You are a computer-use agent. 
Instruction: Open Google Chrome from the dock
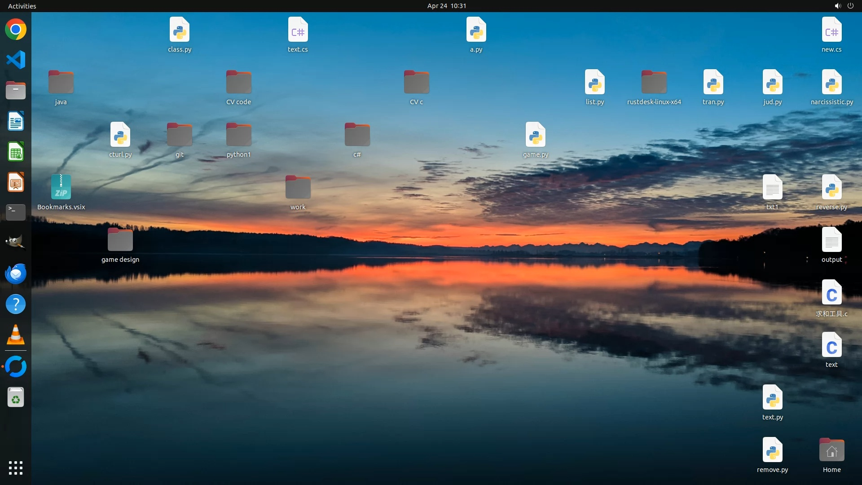point(16,30)
